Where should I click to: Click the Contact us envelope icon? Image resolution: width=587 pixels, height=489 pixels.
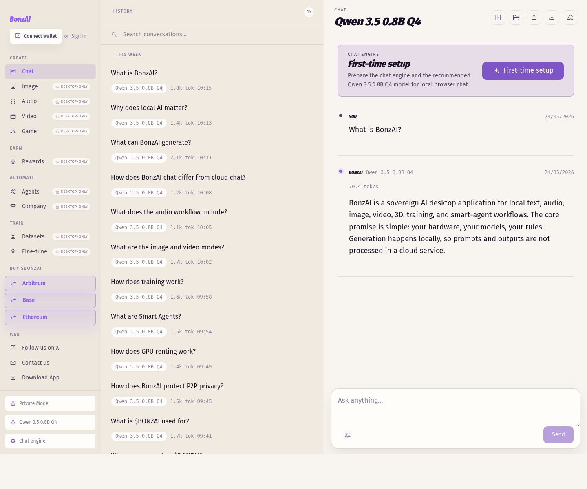pos(13,363)
